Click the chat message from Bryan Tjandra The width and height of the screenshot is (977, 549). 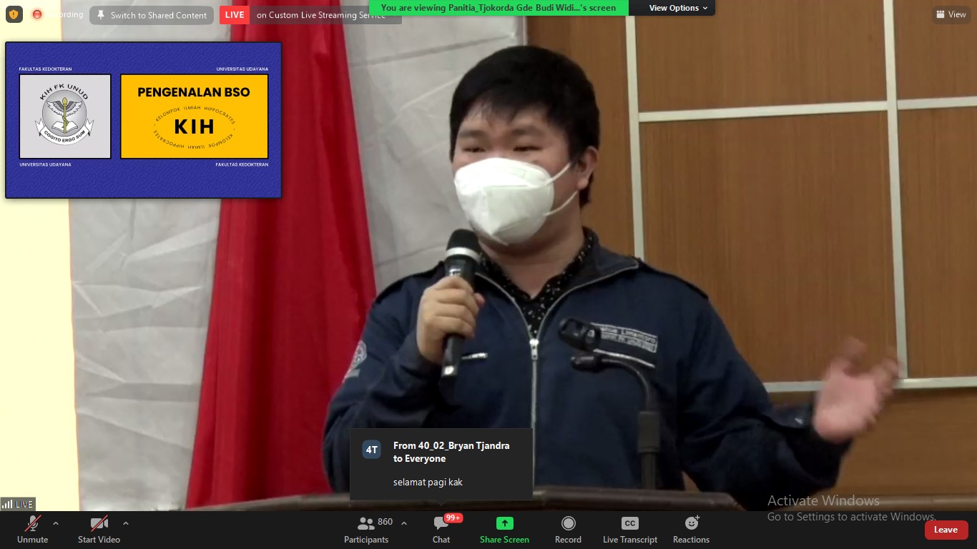(441, 464)
